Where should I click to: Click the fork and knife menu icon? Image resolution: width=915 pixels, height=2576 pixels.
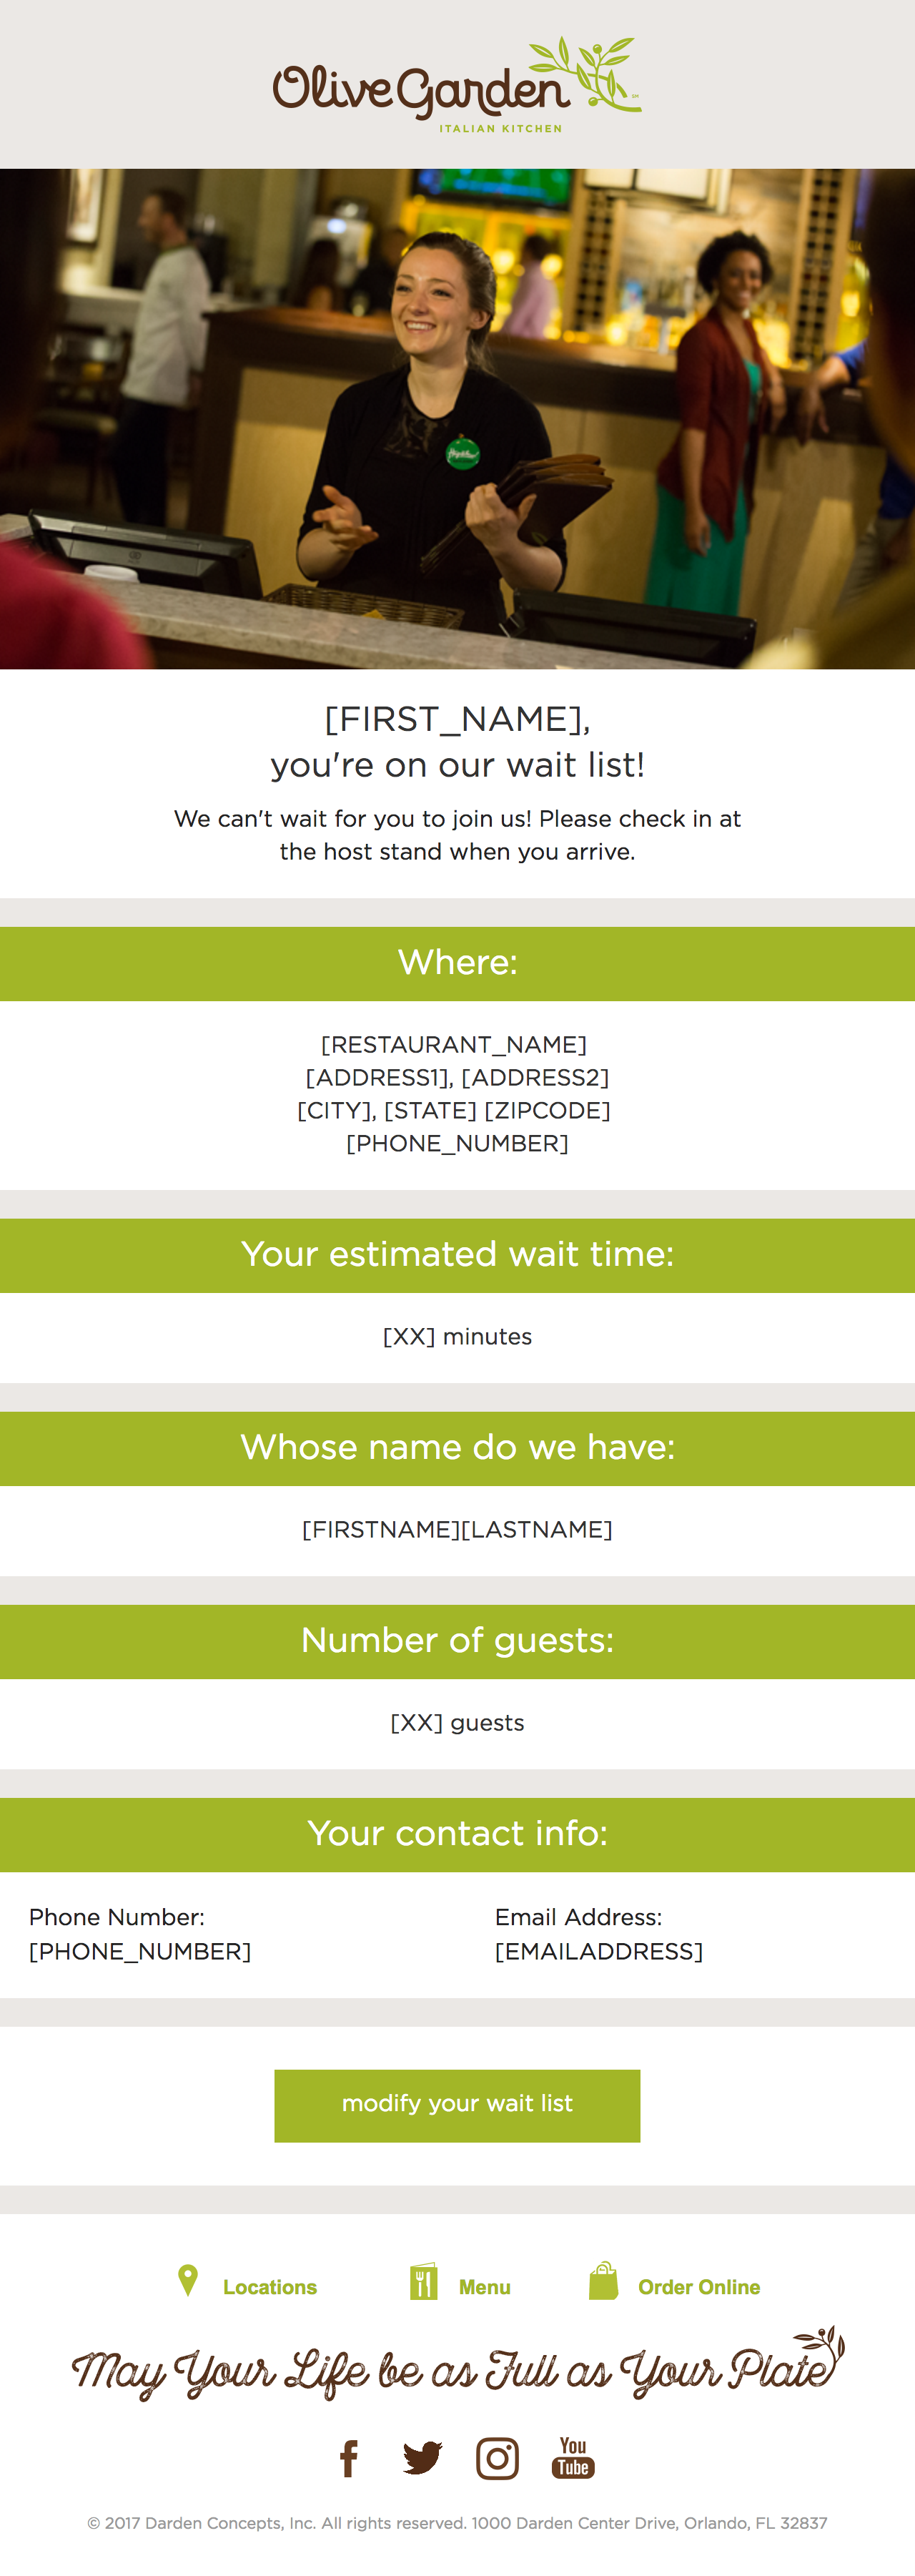point(424,2283)
